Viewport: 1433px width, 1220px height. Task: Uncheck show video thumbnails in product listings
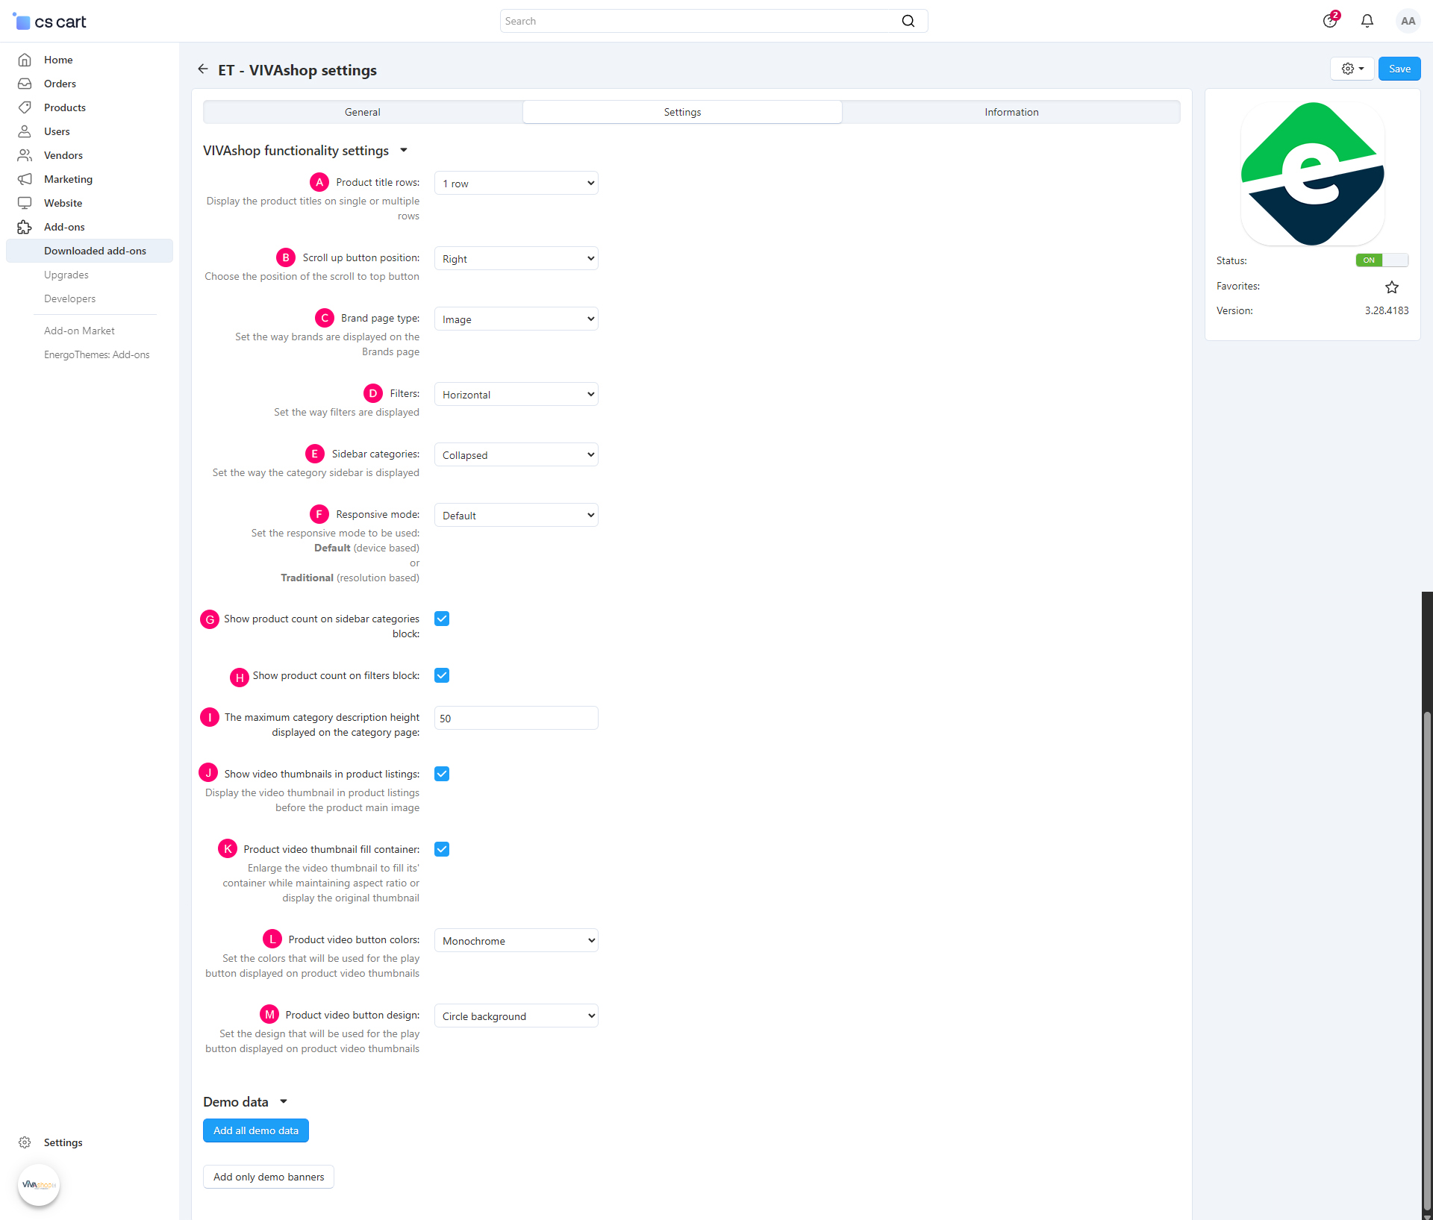click(442, 775)
